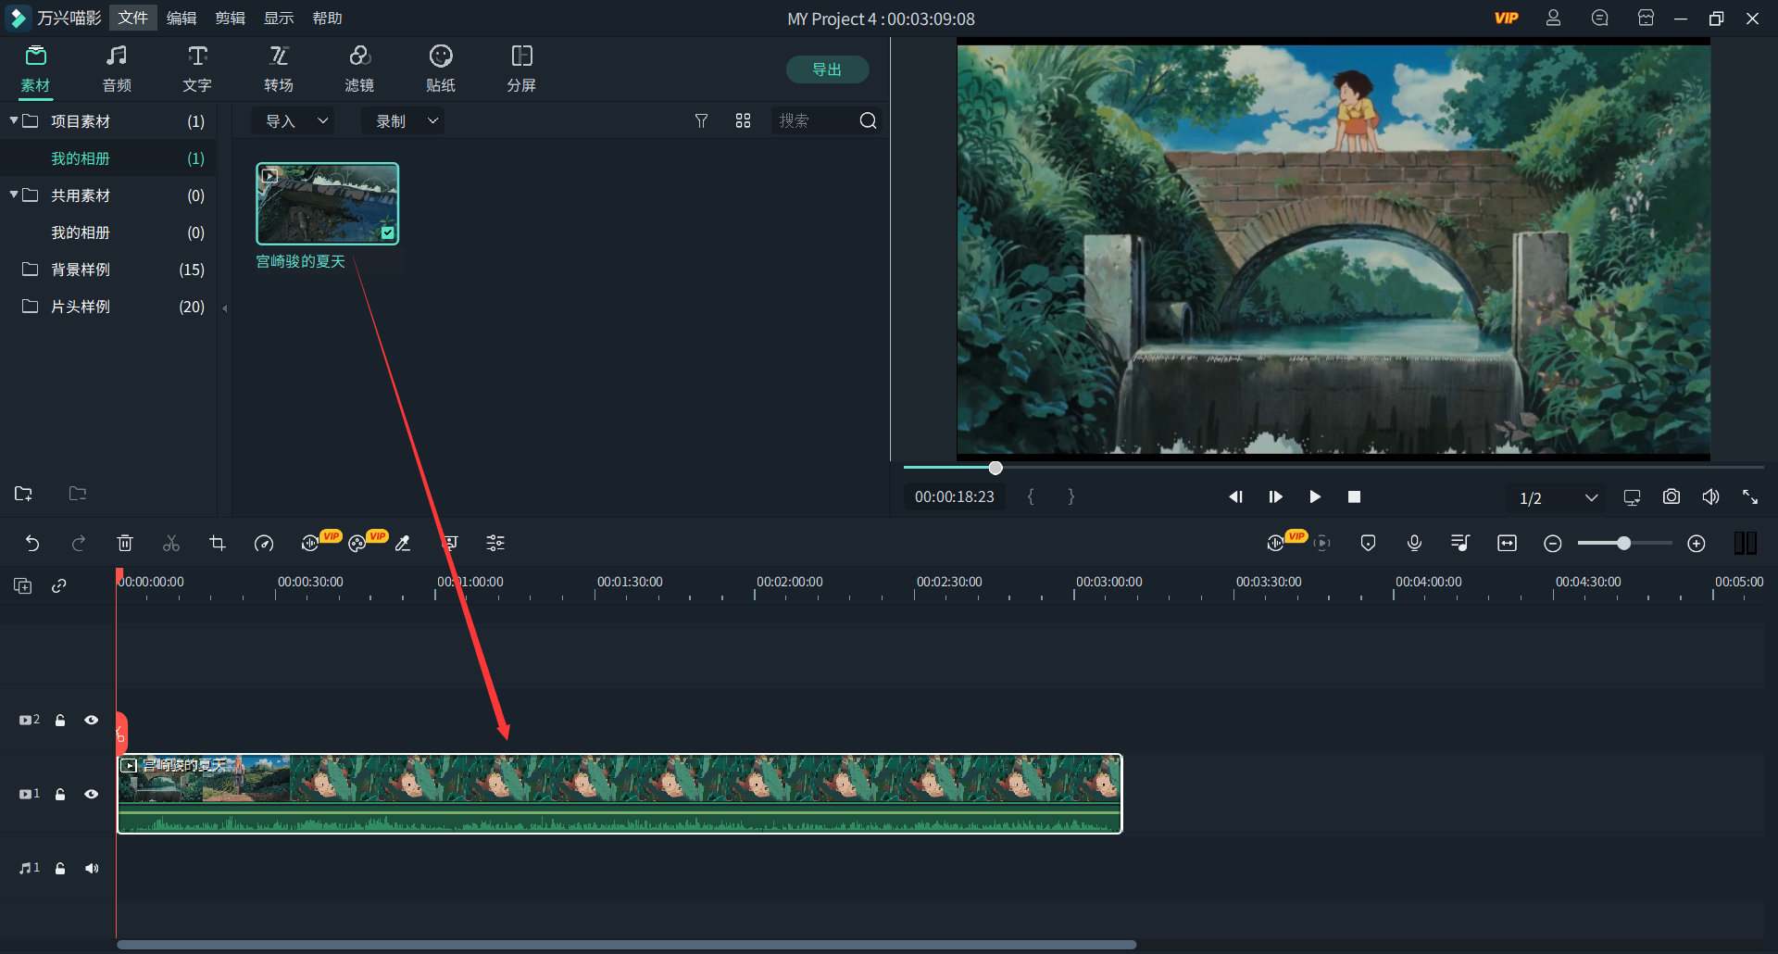Click the timeline zoom slider handle

[x=1623, y=544]
